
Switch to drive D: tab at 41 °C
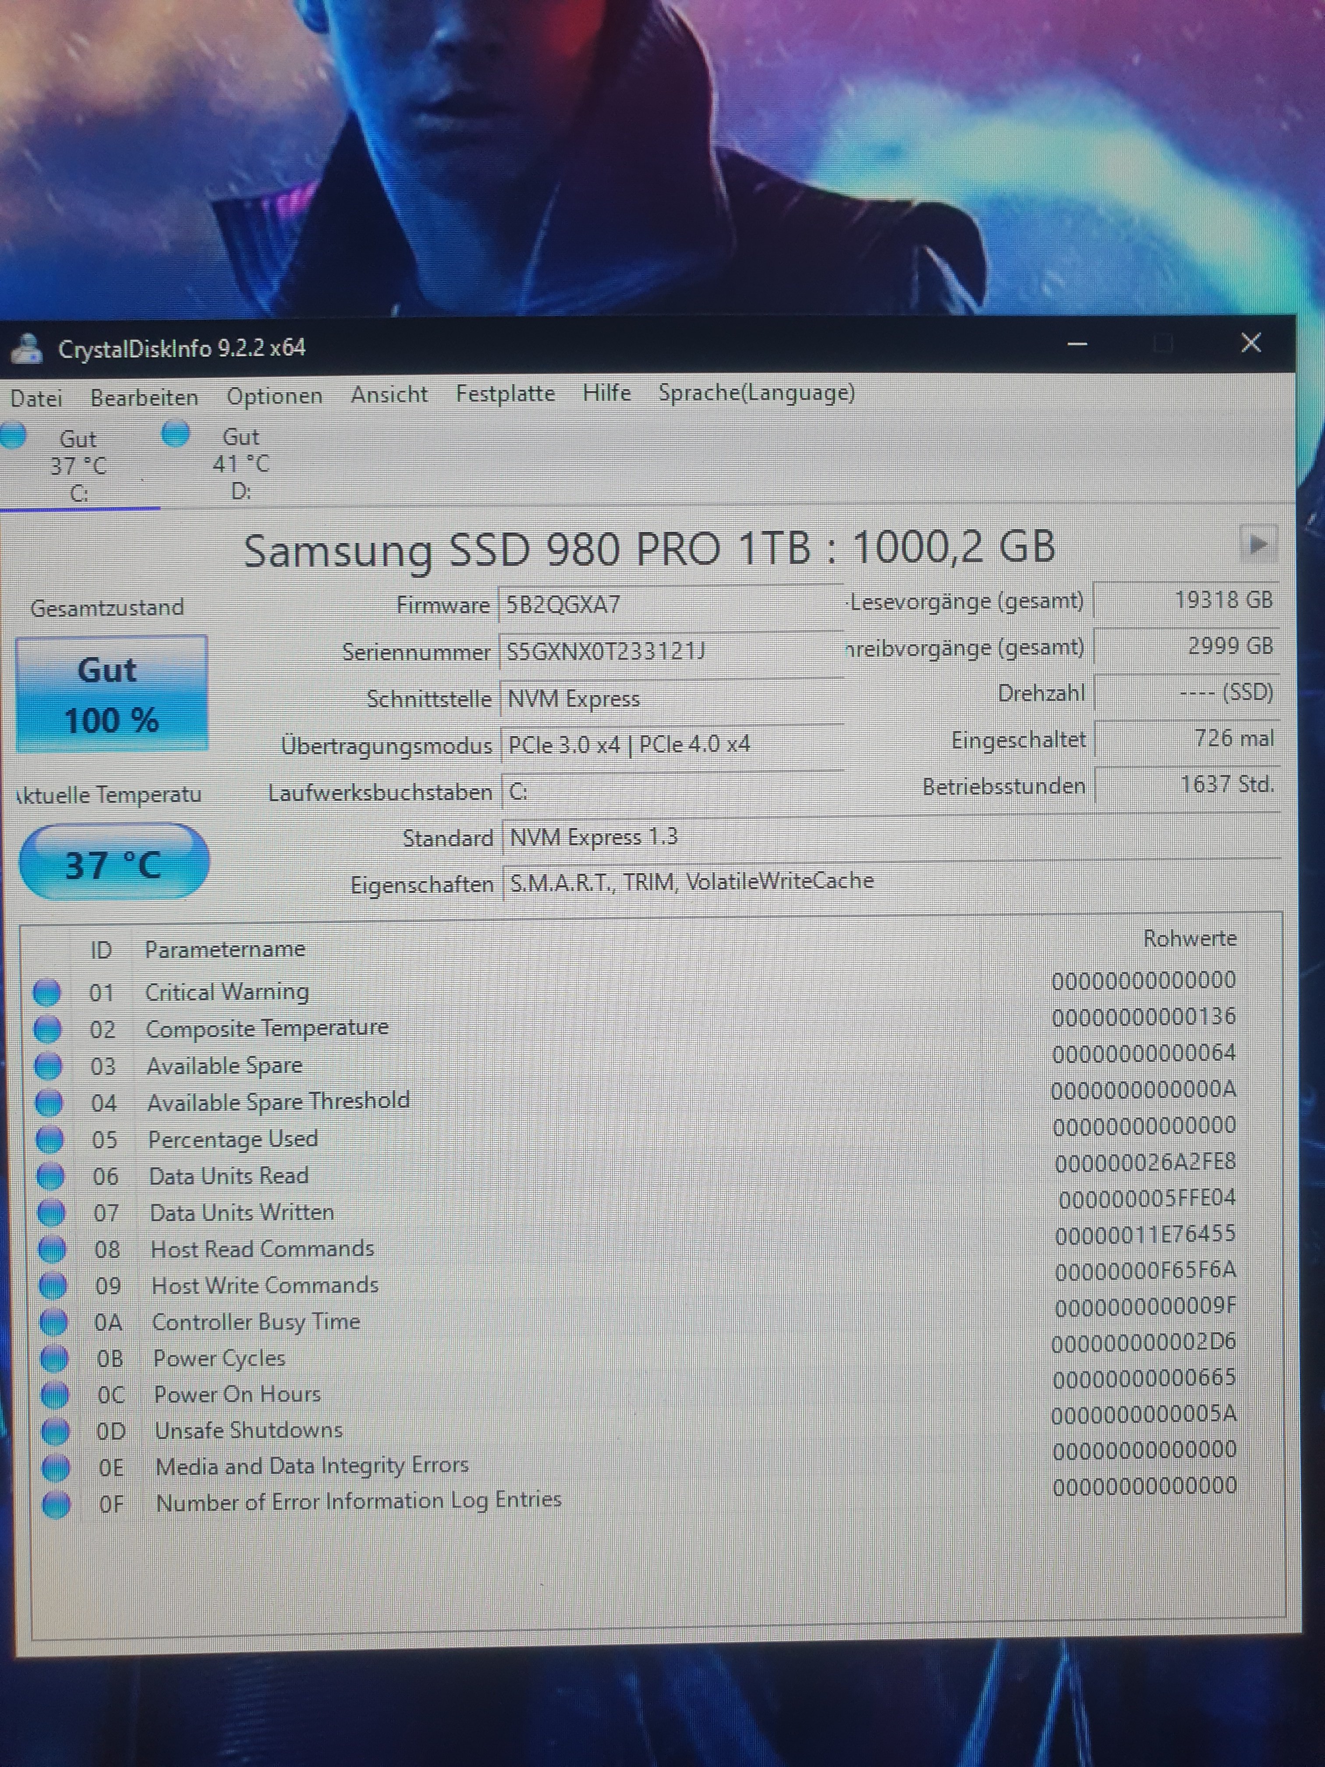click(240, 464)
